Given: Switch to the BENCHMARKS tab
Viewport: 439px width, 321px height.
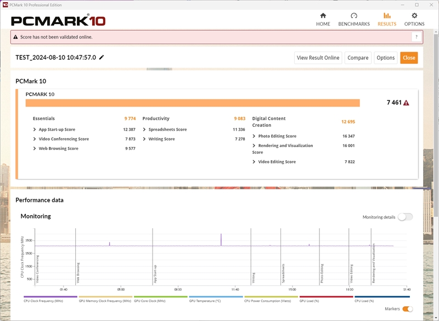Looking at the screenshot, I should (x=353, y=20).
